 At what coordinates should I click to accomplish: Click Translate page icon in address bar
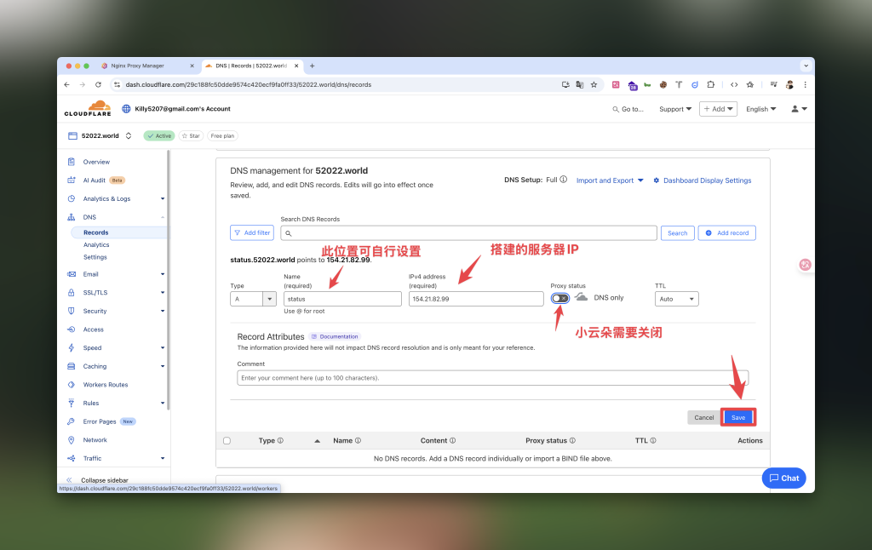pos(579,84)
